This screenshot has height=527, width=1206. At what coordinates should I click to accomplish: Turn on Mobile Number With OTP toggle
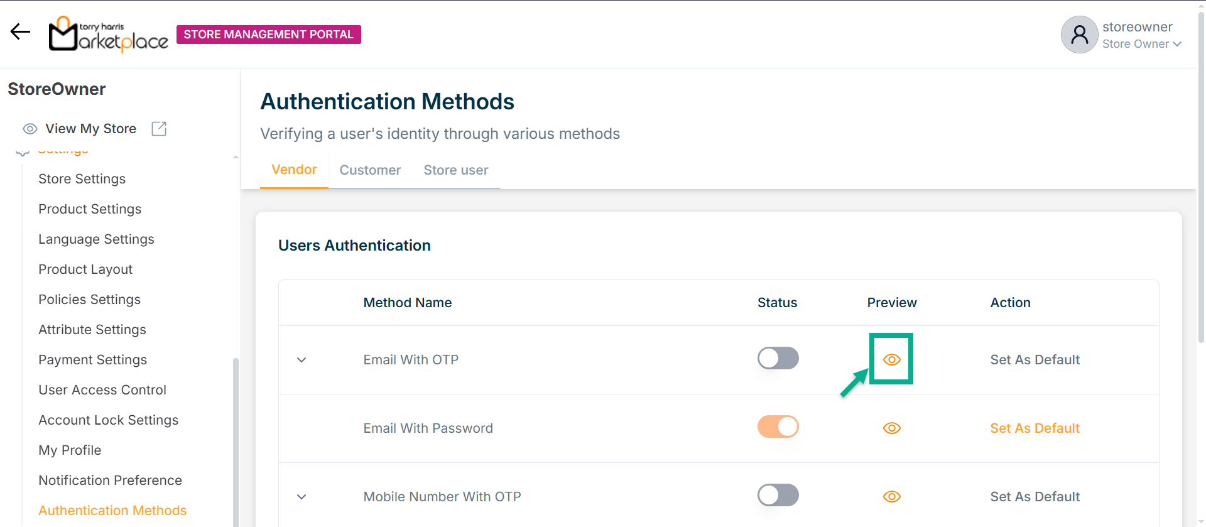[x=778, y=496]
